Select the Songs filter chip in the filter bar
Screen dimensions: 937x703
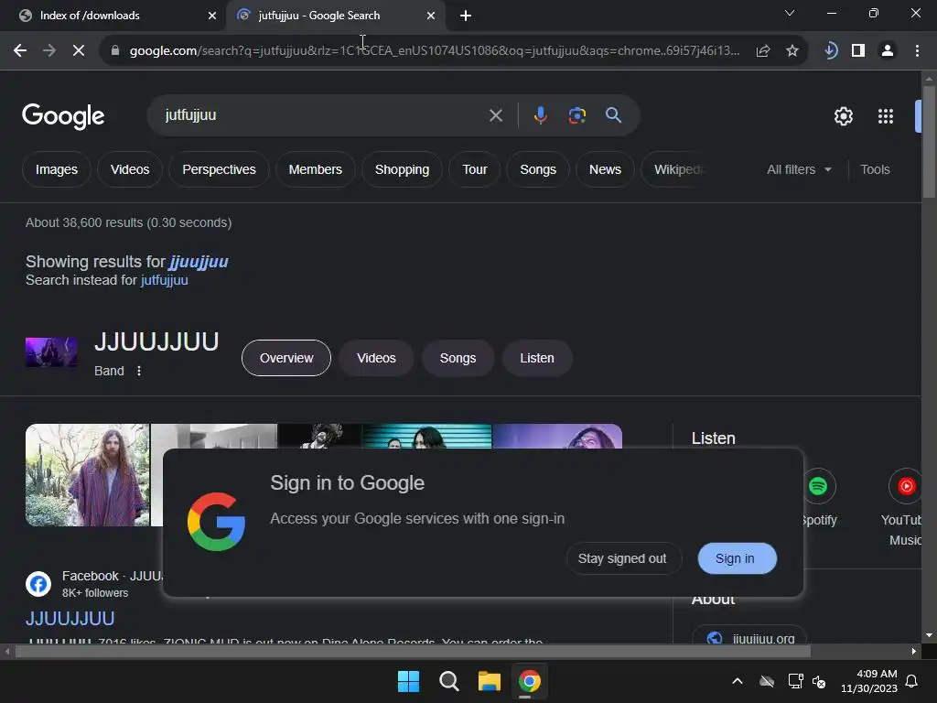[538, 169]
